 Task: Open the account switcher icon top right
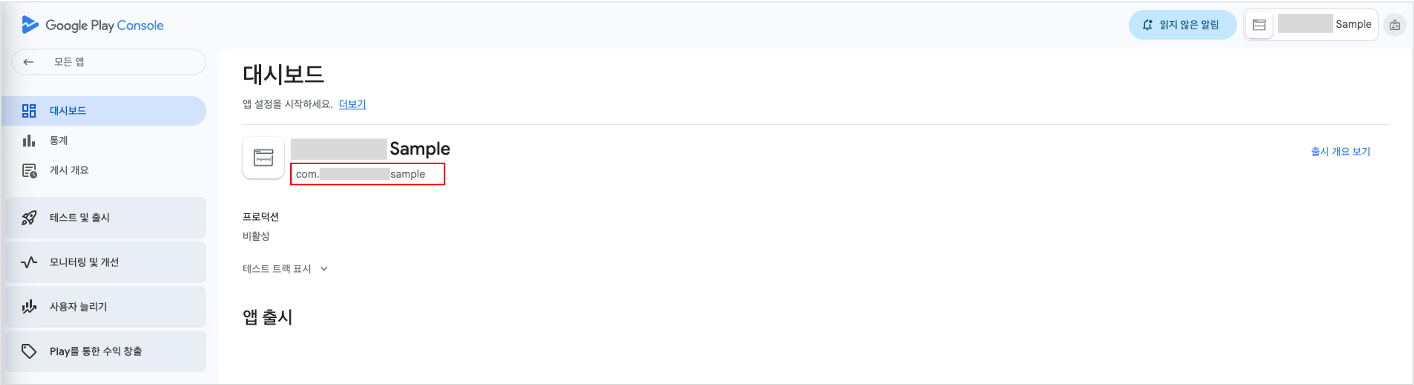click(1395, 24)
